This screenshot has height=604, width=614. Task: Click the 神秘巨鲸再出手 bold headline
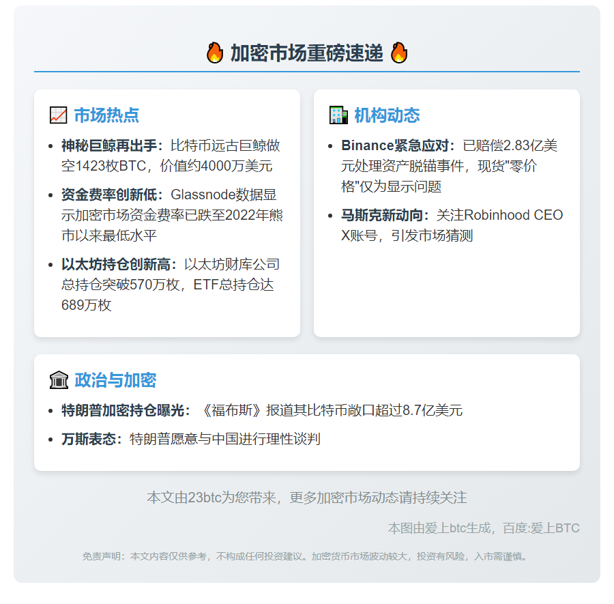(113, 146)
